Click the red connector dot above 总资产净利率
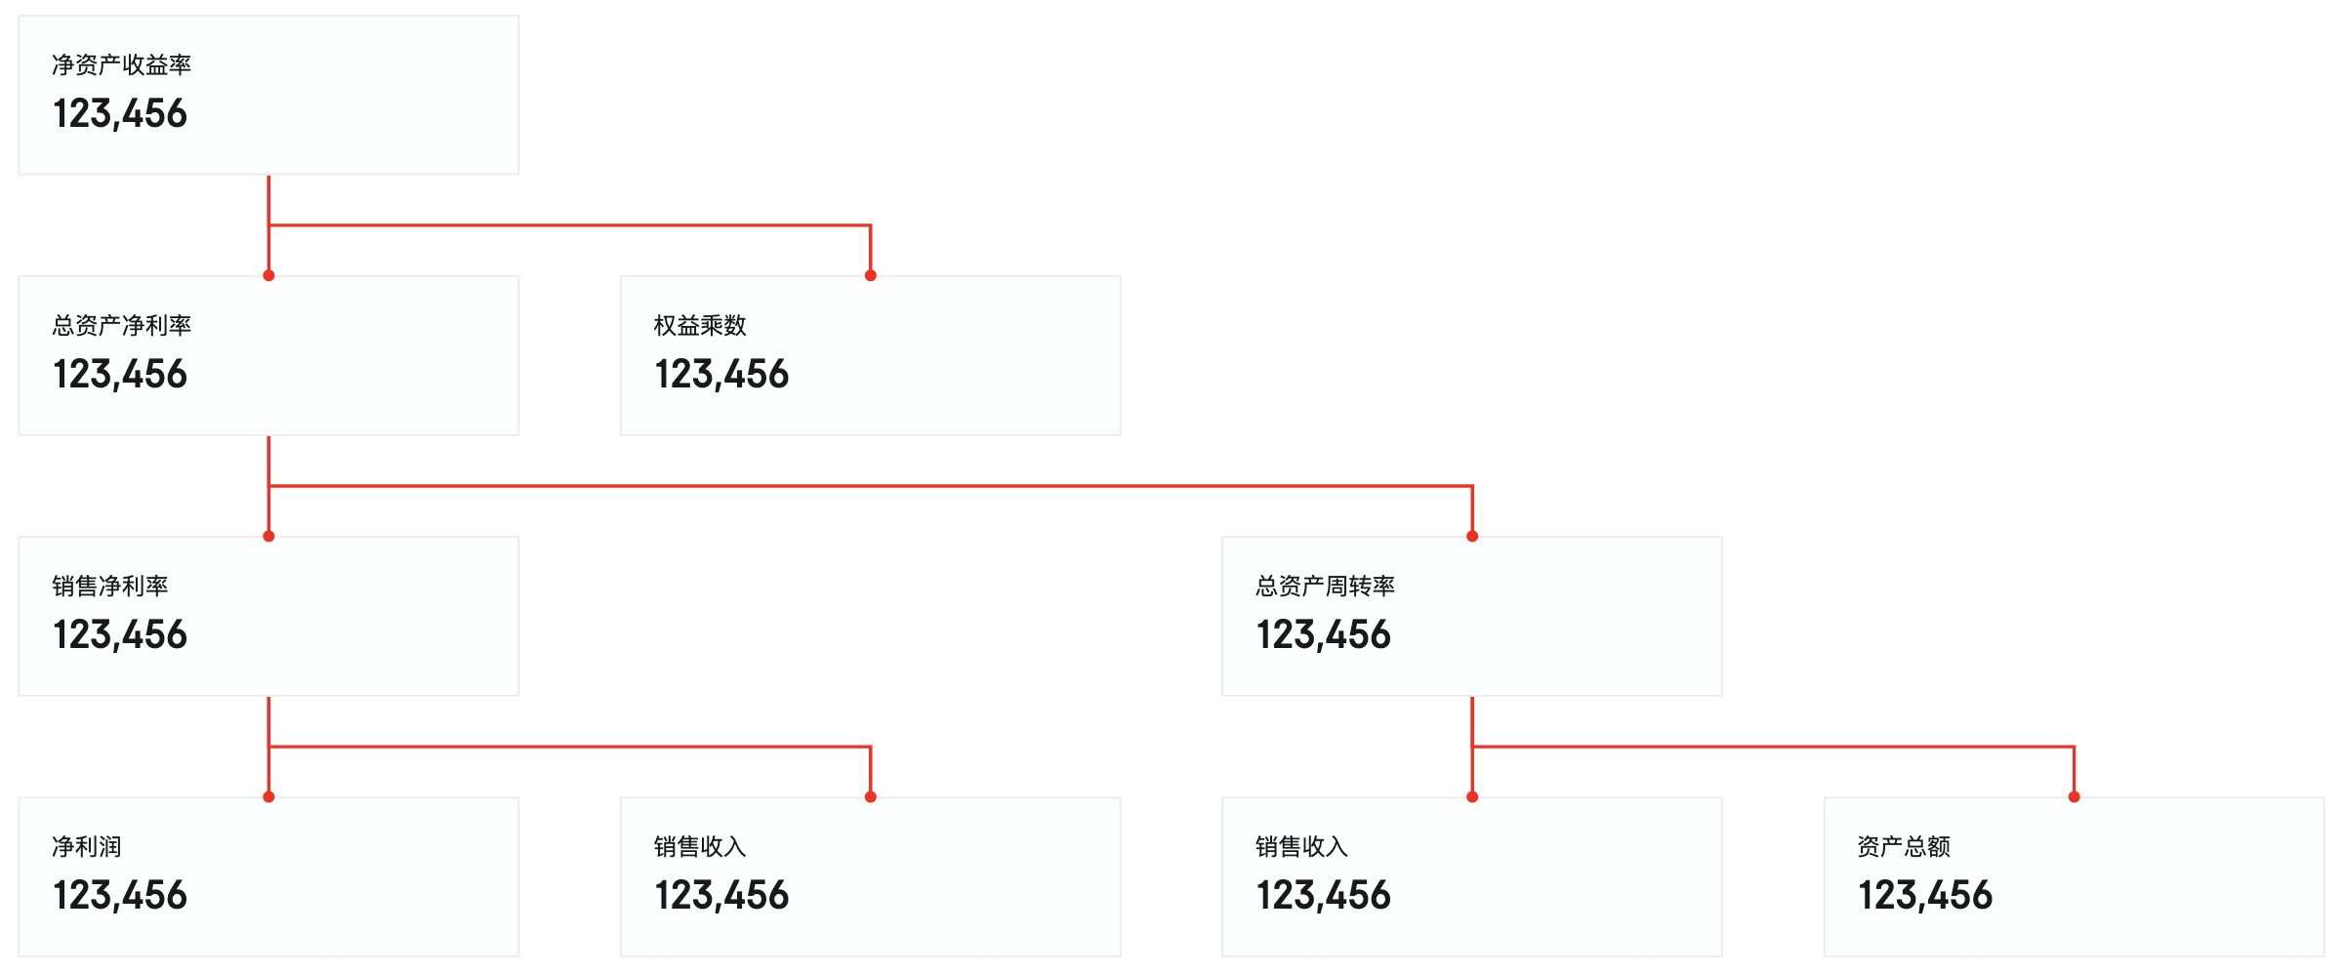 coord(268,276)
